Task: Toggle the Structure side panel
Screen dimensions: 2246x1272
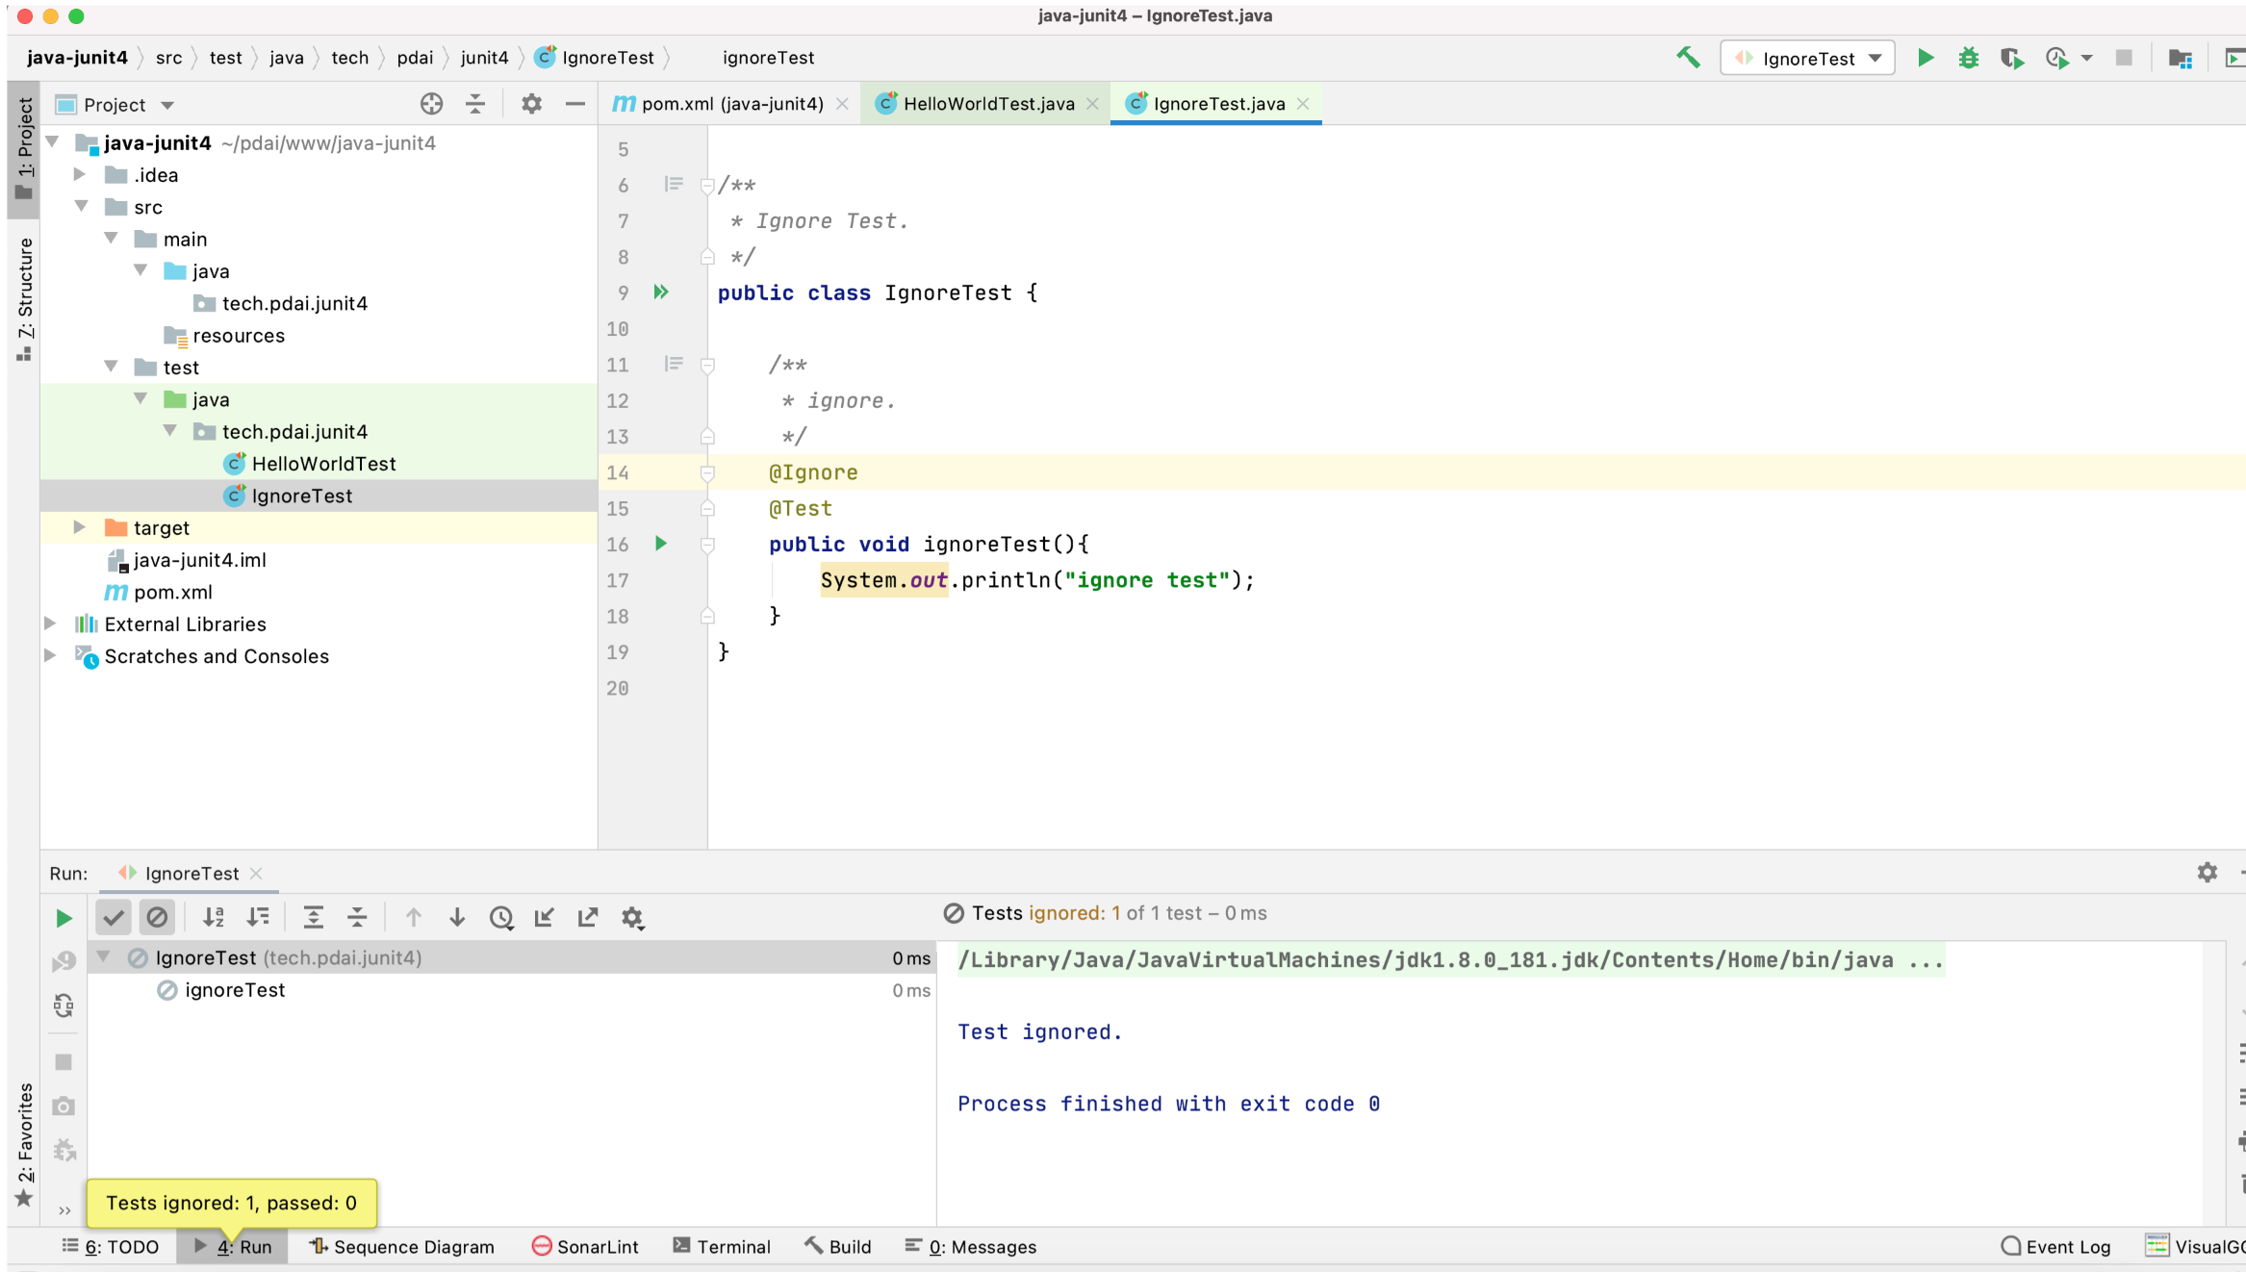Action: [24, 298]
